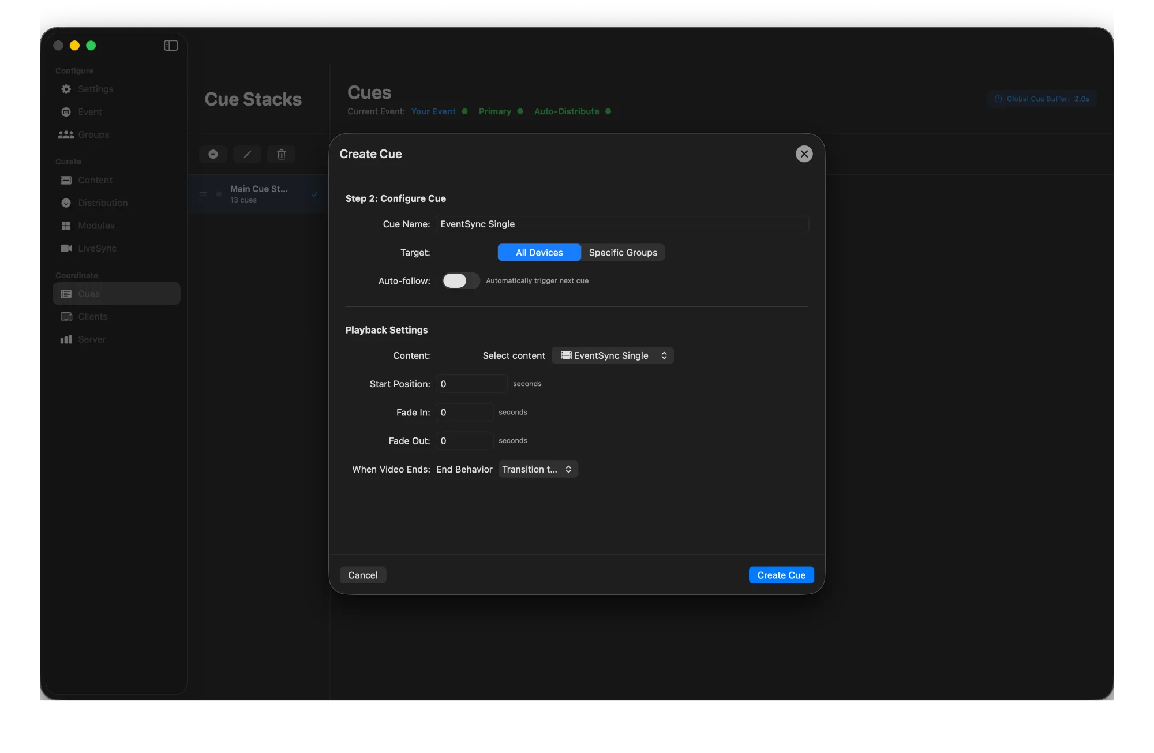Open the Settings section in sidebar
The height and width of the screenshot is (753, 1154).
click(95, 89)
